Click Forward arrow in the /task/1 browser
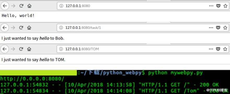Screen dimensions: 230x94 (13, 28)
